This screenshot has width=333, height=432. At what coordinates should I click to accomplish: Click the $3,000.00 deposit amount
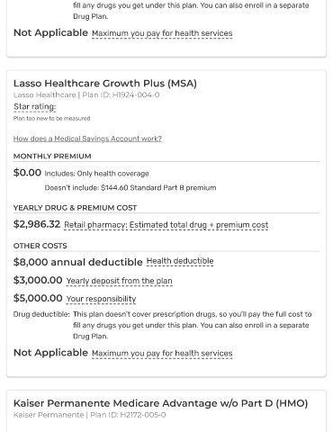tap(38, 280)
